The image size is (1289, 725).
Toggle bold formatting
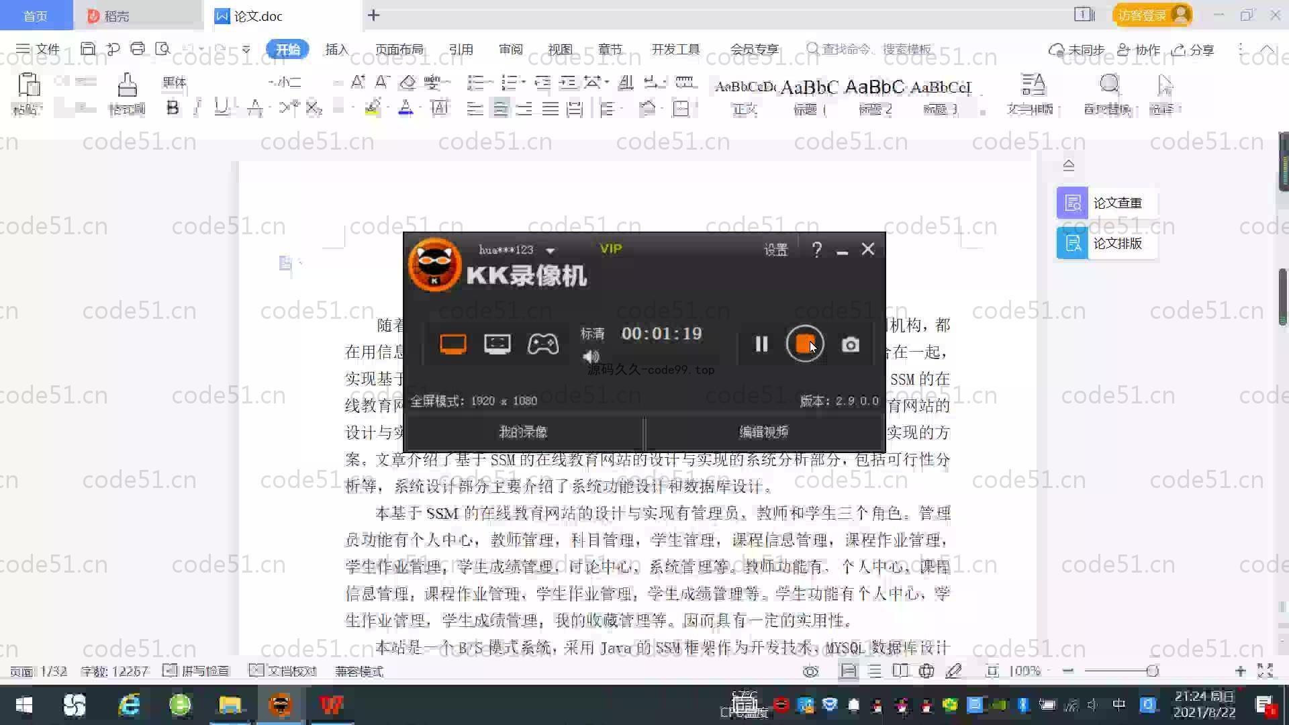(x=173, y=108)
